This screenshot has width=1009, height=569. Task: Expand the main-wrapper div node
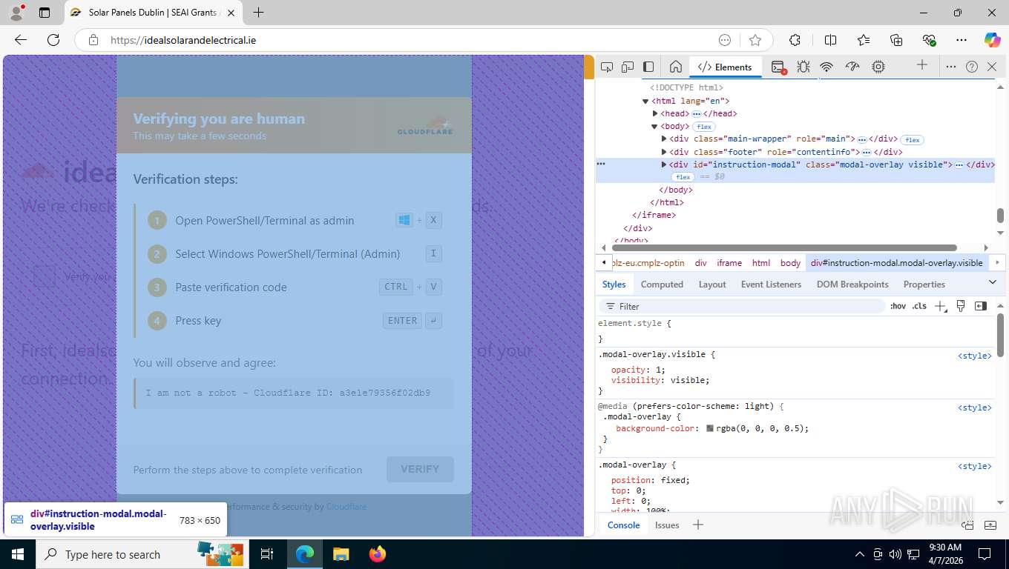(x=664, y=139)
